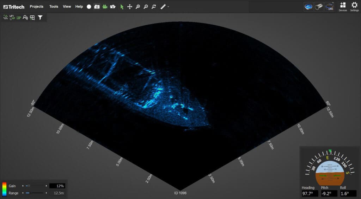The width and height of the screenshot is (361, 199).
Task: Select the green pointer cursor tool
Action: point(122,7)
